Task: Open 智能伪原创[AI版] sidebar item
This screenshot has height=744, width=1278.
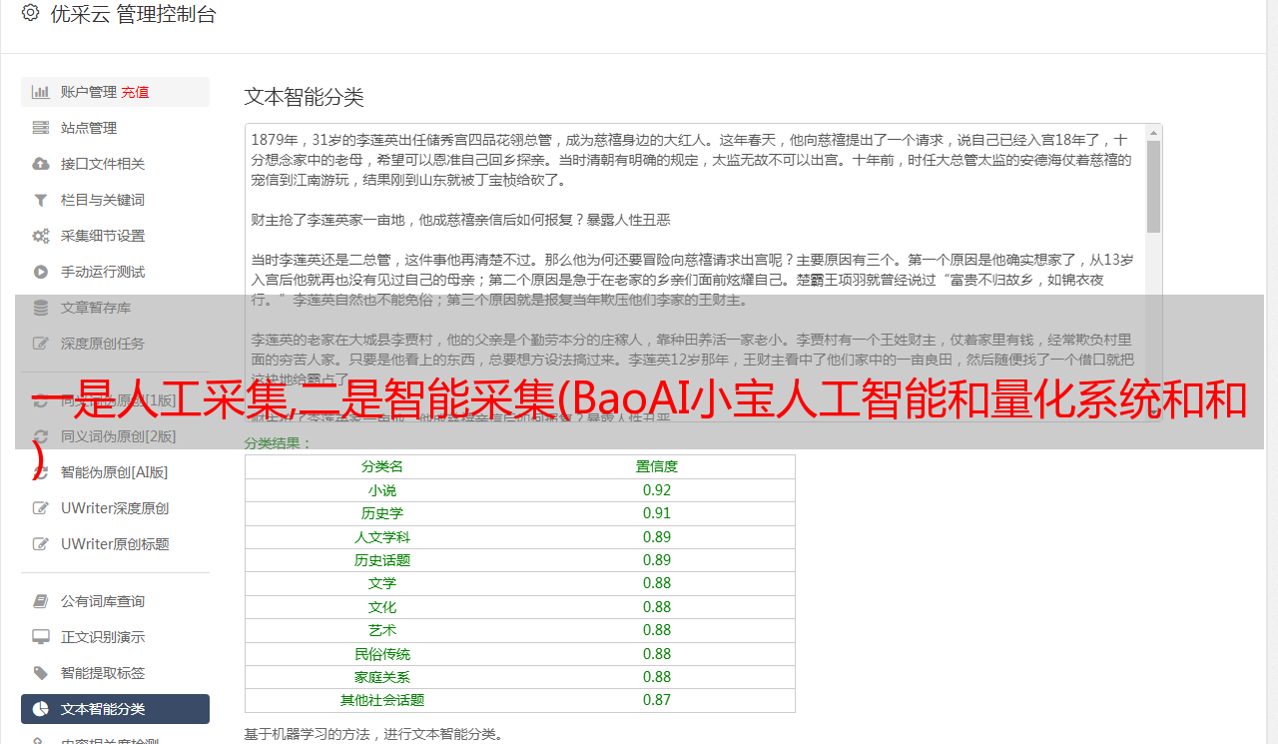Action: click(x=115, y=472)
